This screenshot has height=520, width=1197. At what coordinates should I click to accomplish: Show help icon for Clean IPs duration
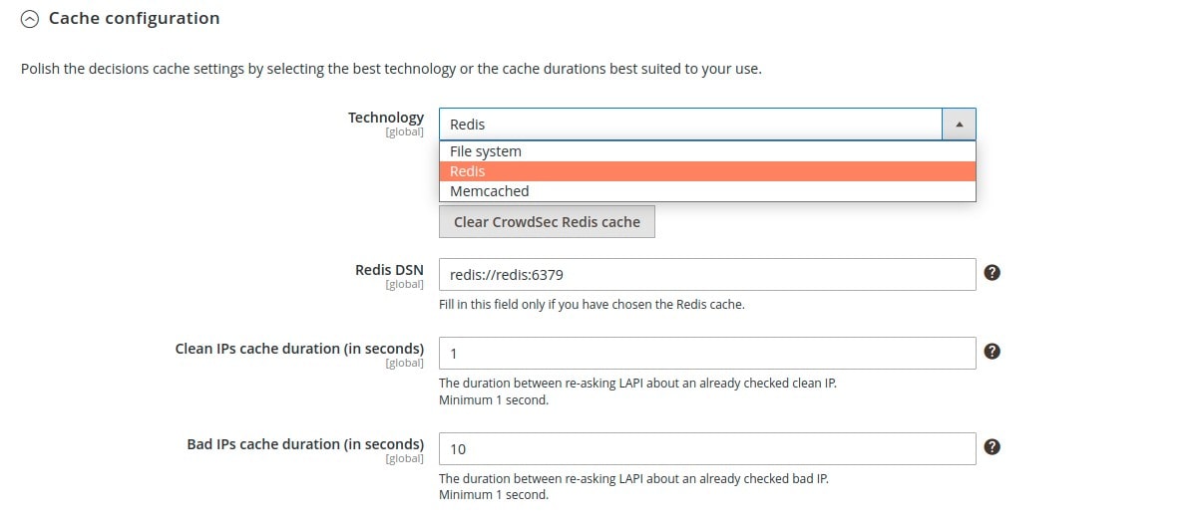992,352
